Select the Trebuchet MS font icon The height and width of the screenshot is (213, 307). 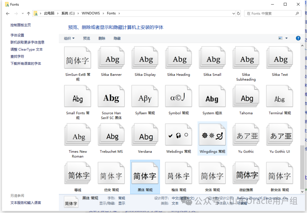pos(111,135)
